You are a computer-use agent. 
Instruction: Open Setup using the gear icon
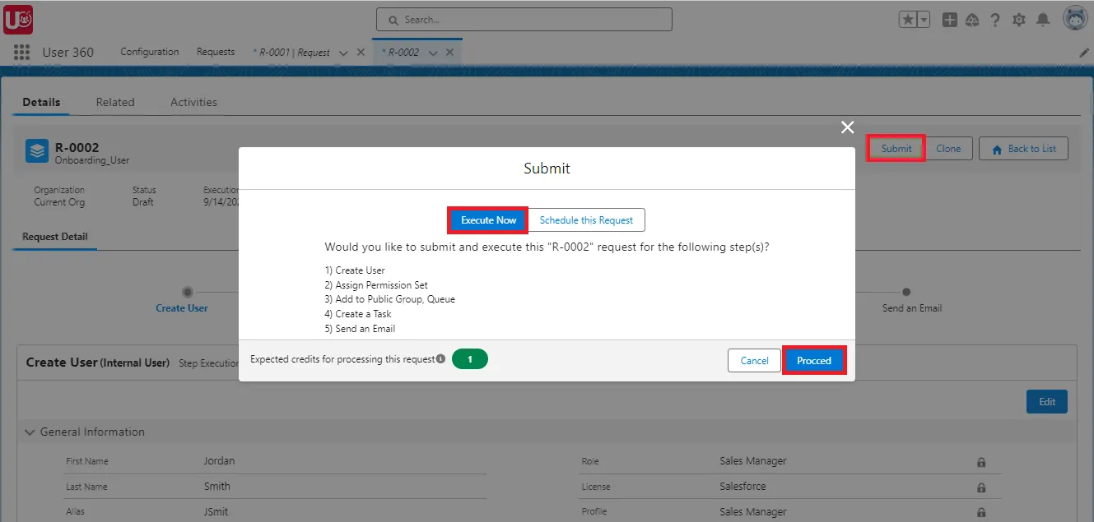(1019, 18)
